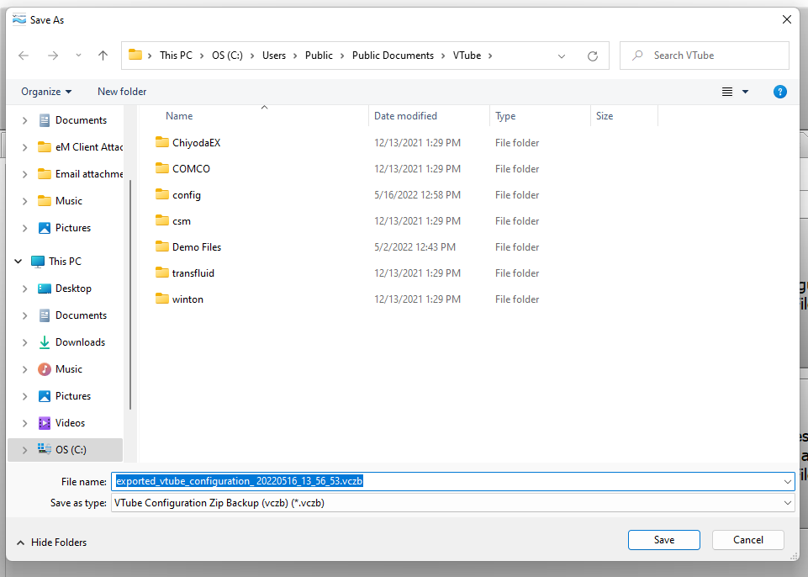Click the Save button
The image size is (808, 577).
coord(663,540)
